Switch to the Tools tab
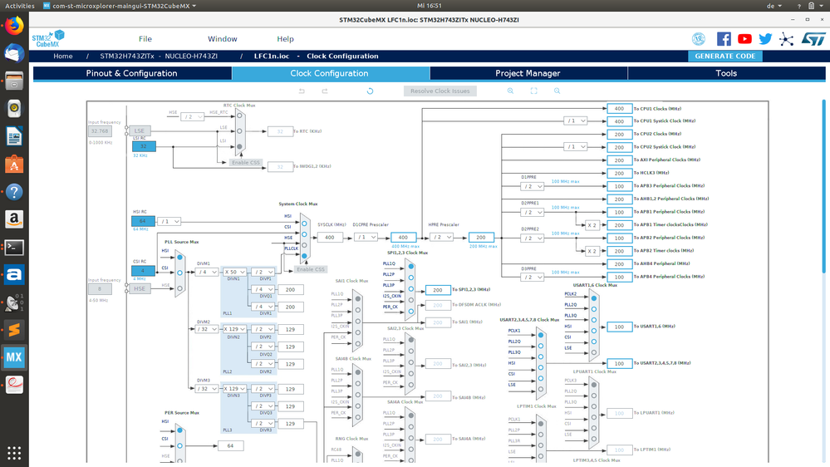830x467 pixels. pyautogui.click(x=726, y=74)
